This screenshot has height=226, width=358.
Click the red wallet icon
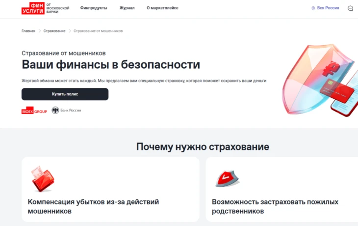coord(43,179)
